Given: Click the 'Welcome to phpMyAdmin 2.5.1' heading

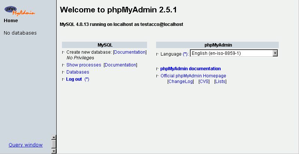Looking at the screenshot, I should pyautogui.click(x=119, y=10).
